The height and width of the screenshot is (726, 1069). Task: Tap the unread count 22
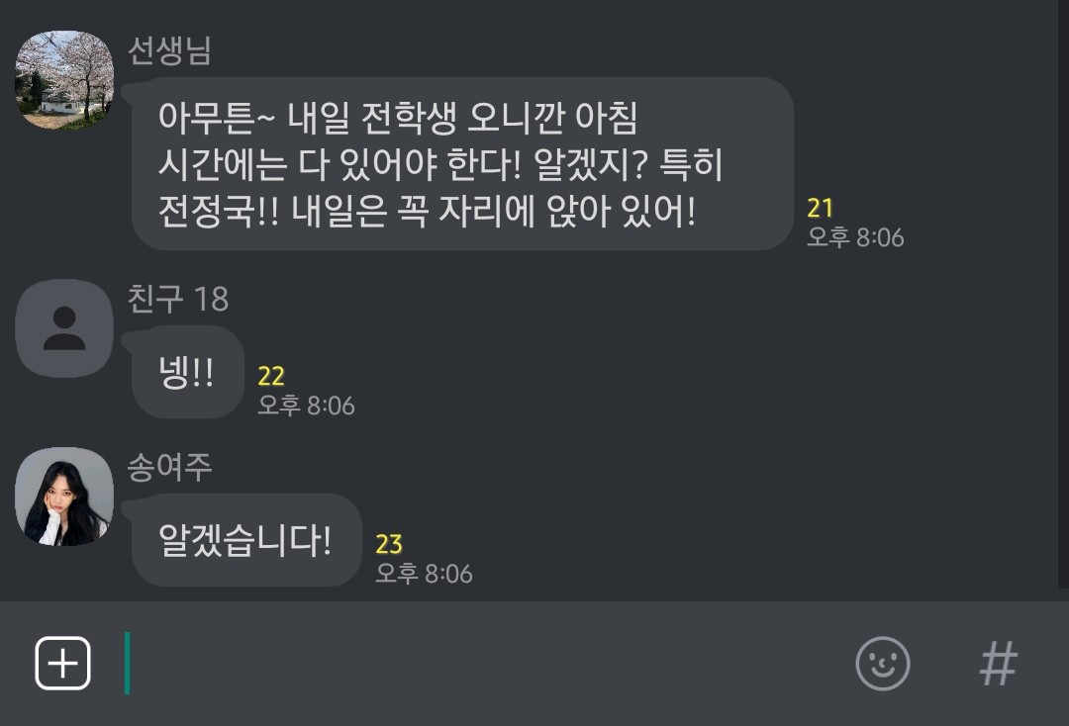tap(270, 376)
